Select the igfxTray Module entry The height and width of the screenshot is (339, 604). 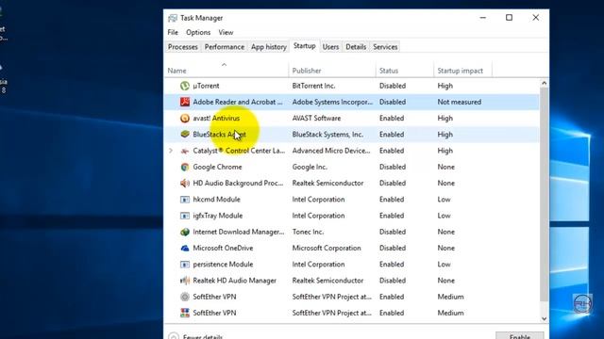click(218, 216)
